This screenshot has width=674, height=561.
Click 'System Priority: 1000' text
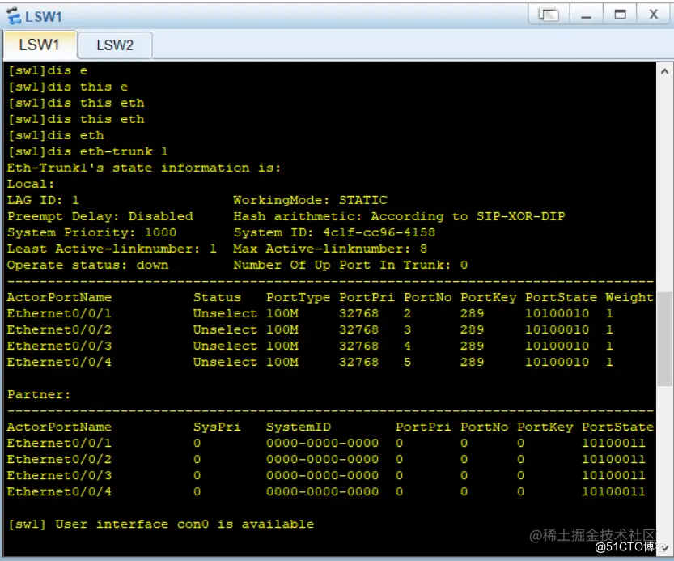click(91, 233)
